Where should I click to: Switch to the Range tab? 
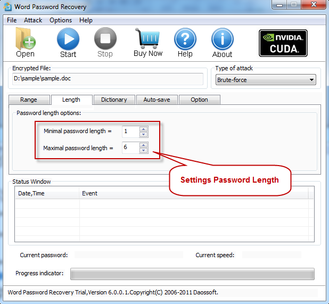point(29,100)
